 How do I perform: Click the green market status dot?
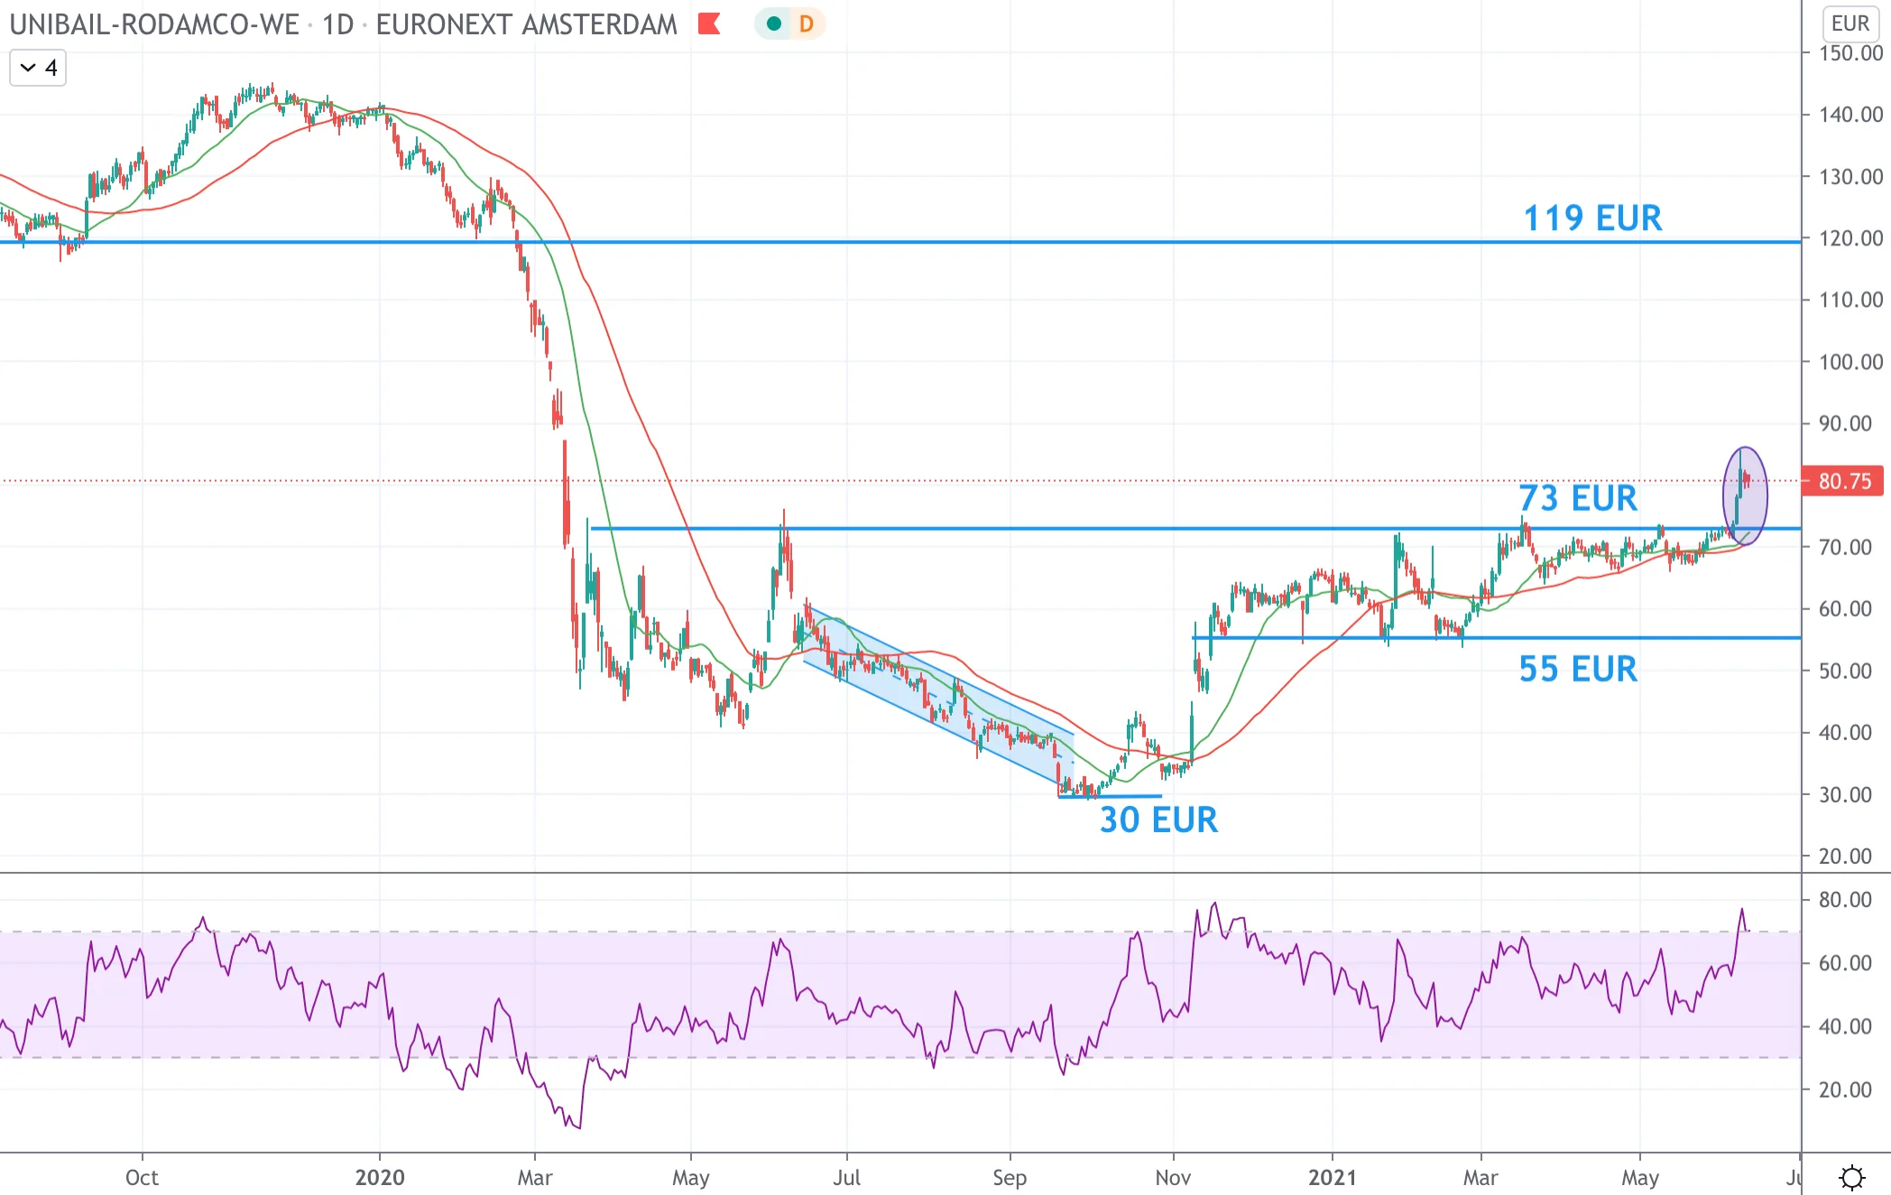coord(773,23)
